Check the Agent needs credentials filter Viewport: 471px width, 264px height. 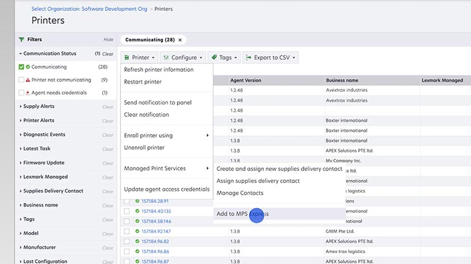(x=22, y=93)
